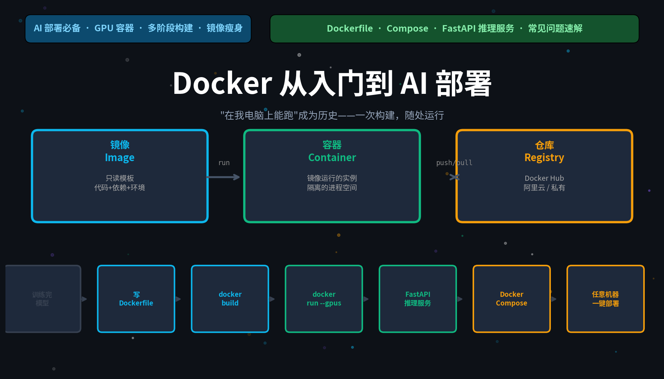Click the Docker 从入门到 AI 部署 title
664x379 pixels.
(x=332, y=83)
